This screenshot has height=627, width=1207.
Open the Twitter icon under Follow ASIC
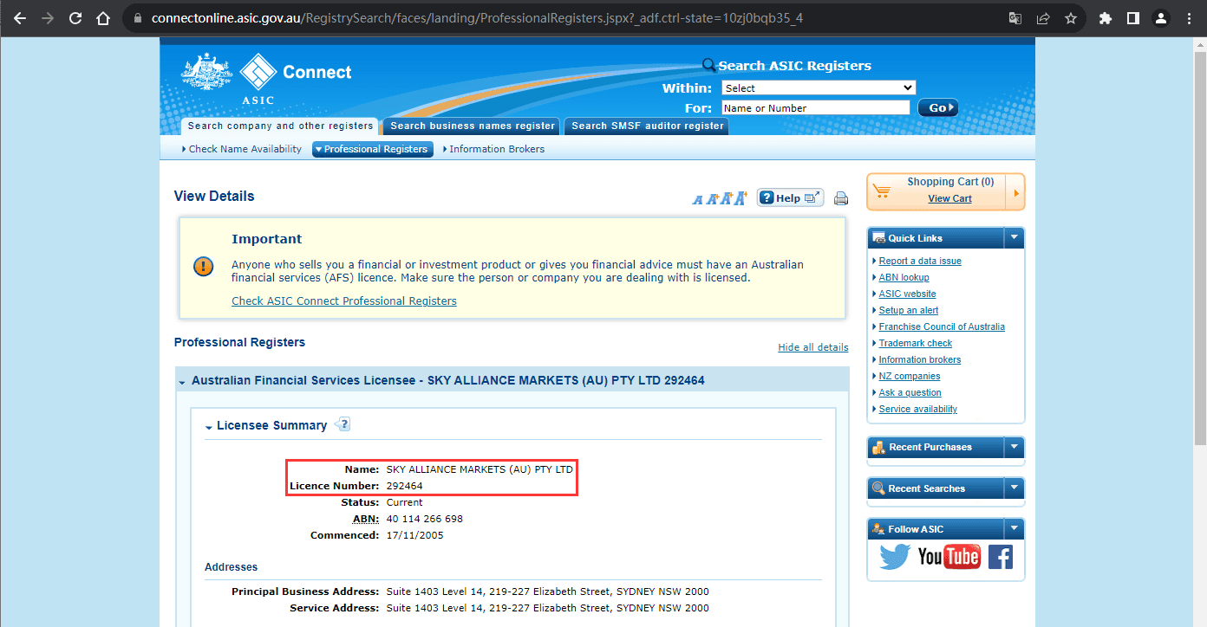[x=895, y=556]
